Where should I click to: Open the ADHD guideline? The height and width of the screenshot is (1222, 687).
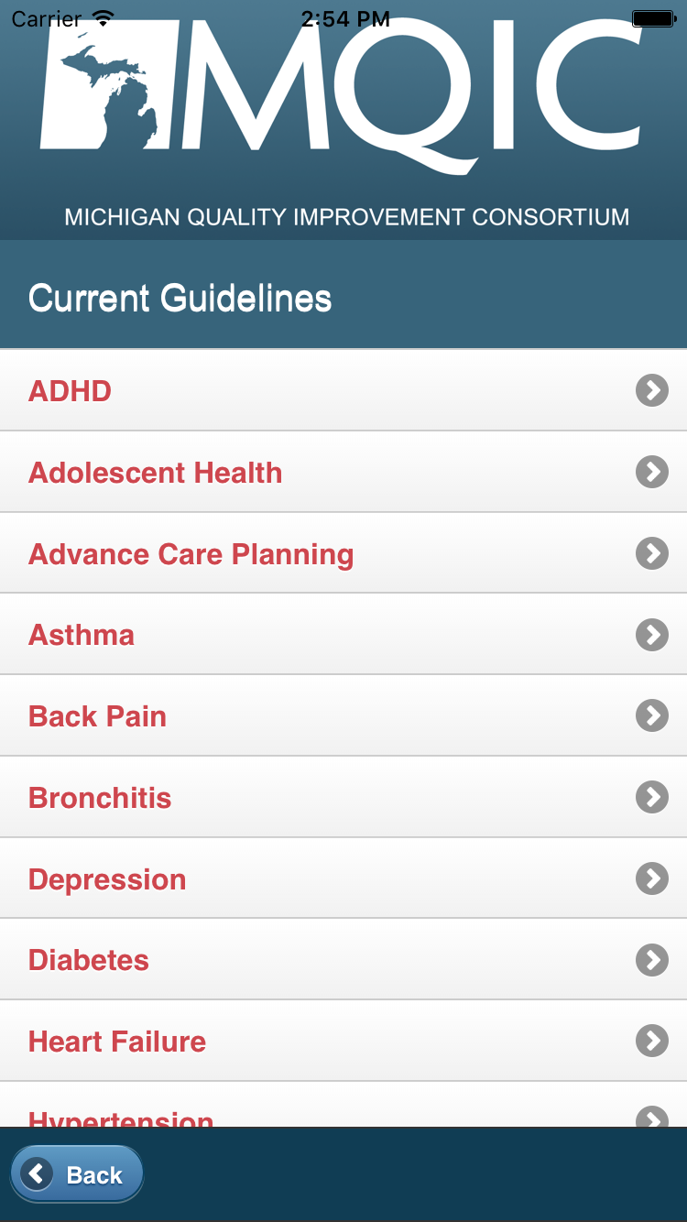point(71,391)
